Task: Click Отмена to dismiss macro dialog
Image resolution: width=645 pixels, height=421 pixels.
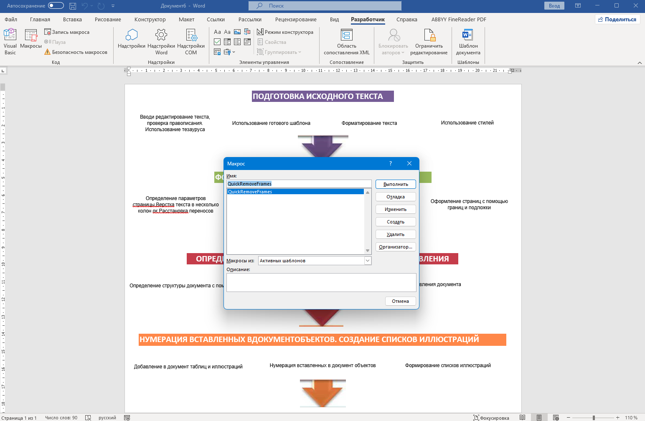Action: tap(400, 301)
